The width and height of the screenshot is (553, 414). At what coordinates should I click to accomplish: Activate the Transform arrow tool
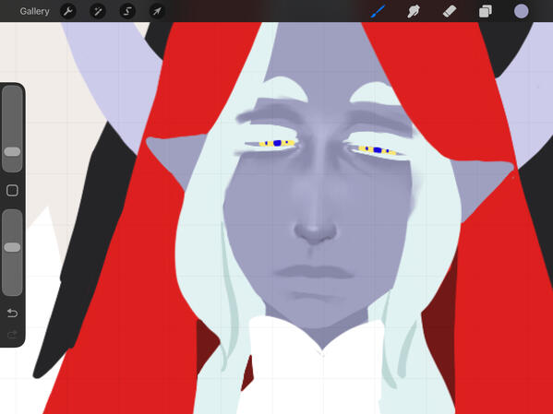pyautogui.click(x=157, y=11)
